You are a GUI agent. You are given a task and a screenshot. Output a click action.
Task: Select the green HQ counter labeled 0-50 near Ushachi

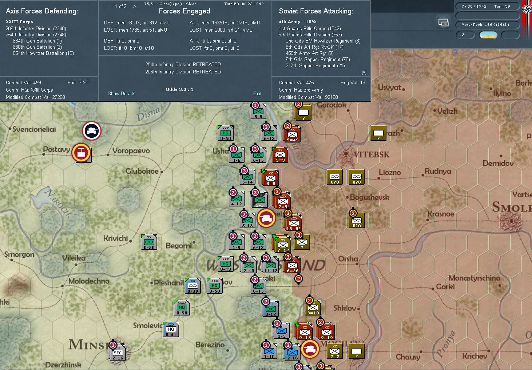[x=226, y=133]
